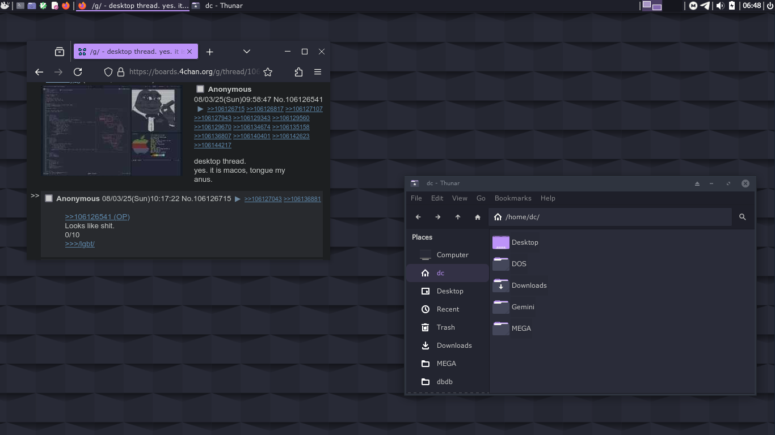Select Computer in Thunar Places

pos(447,255)
